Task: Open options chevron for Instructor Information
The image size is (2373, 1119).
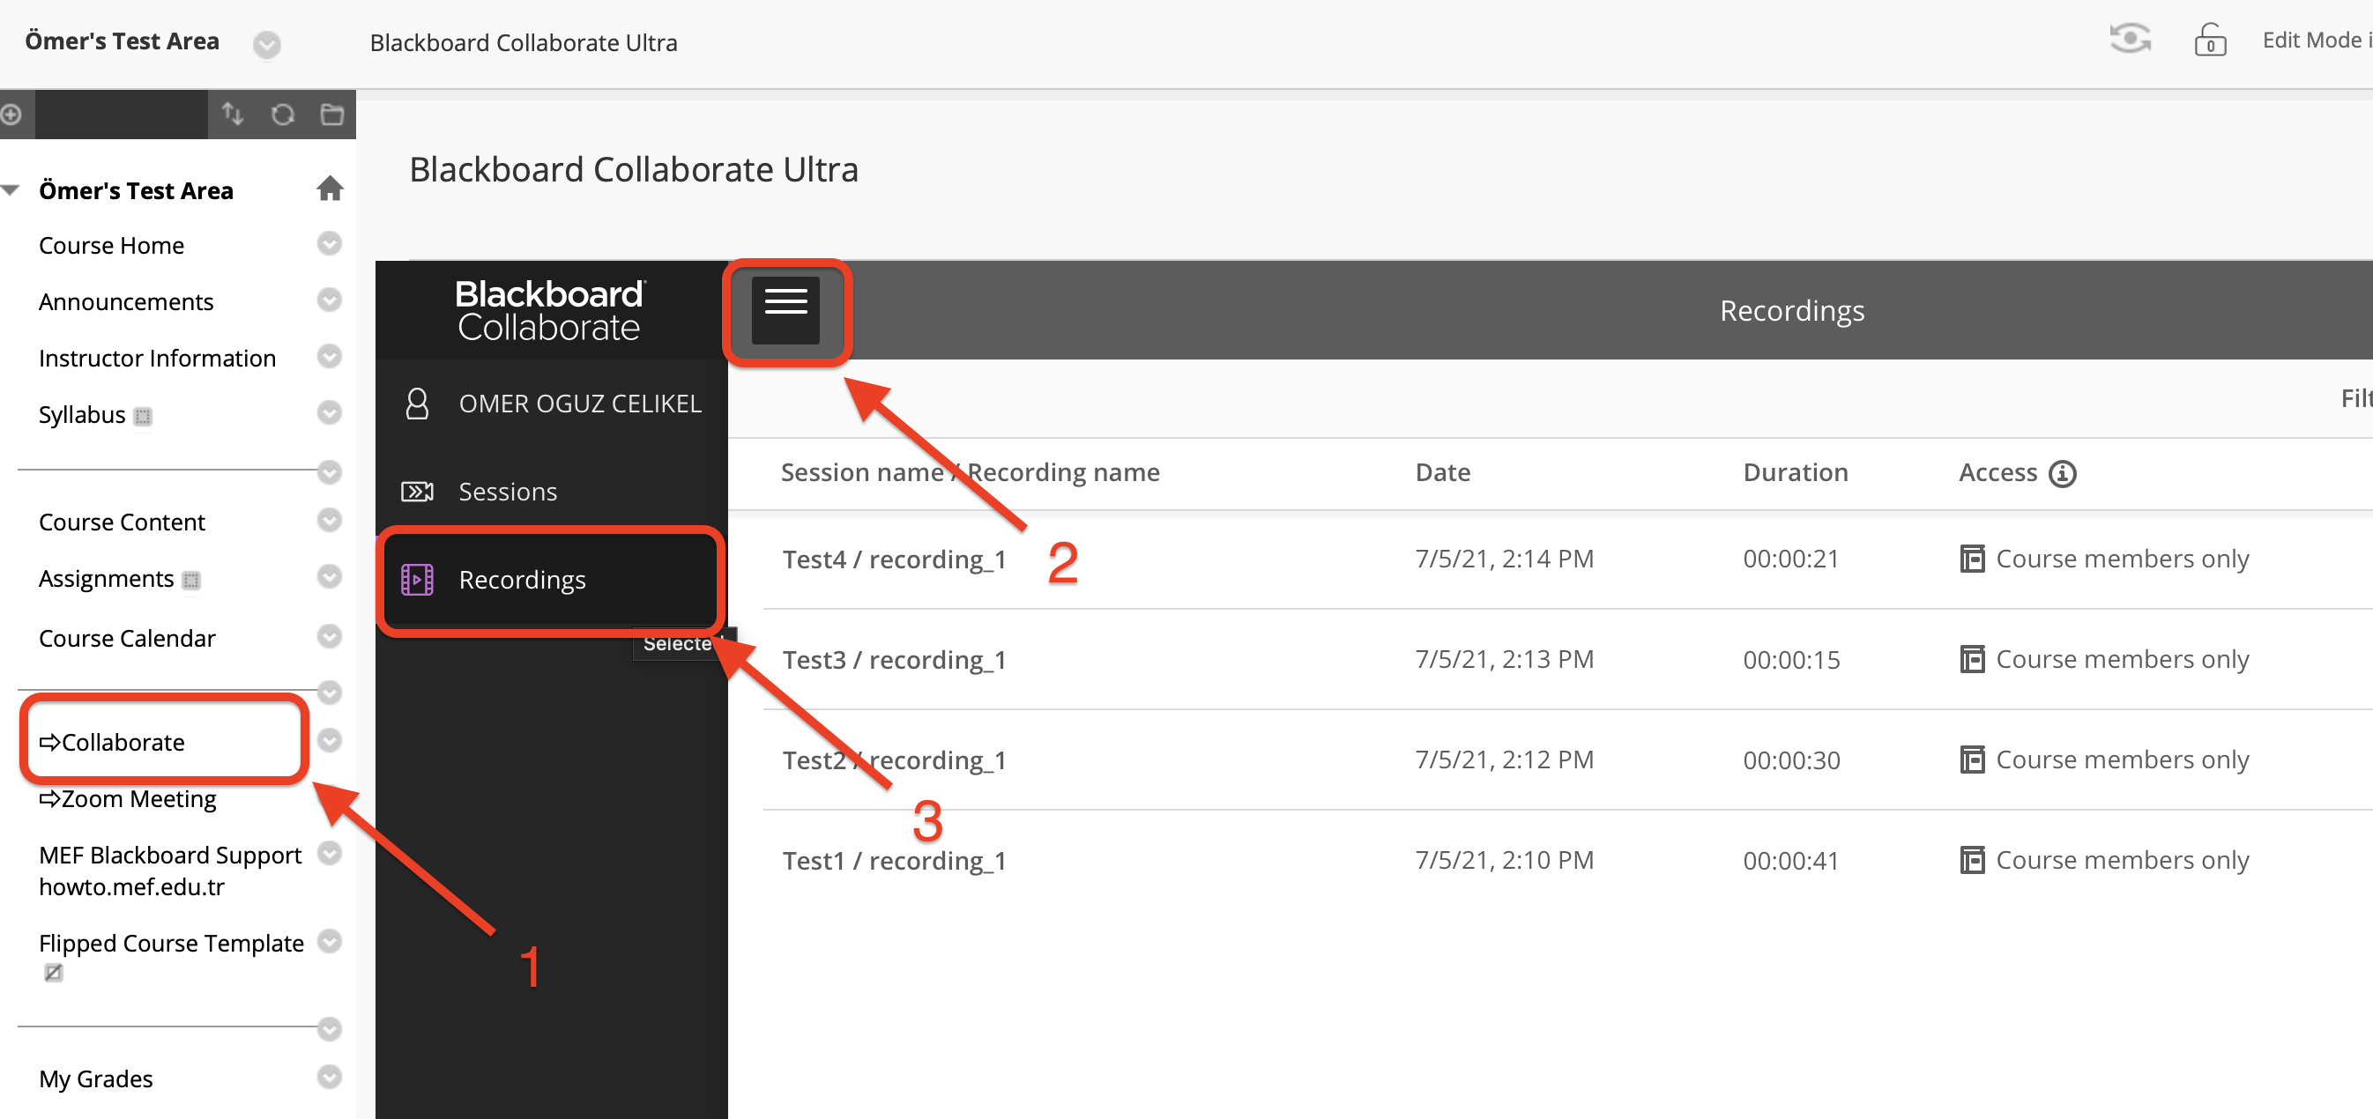Action: pyautogui.click(x=329, y=357)
